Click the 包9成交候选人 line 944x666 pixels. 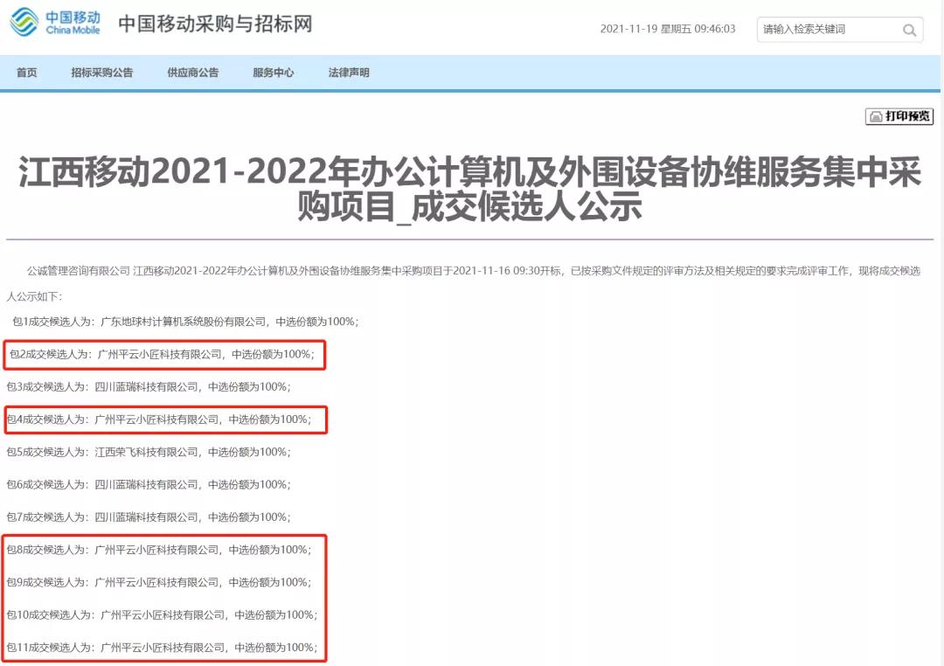(159, 582)
